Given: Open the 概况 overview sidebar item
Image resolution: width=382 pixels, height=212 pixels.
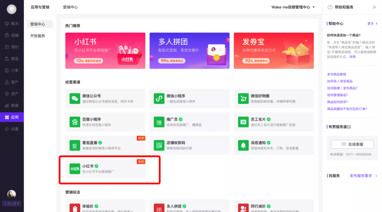Looking at the screenshot, I should 12,24.
